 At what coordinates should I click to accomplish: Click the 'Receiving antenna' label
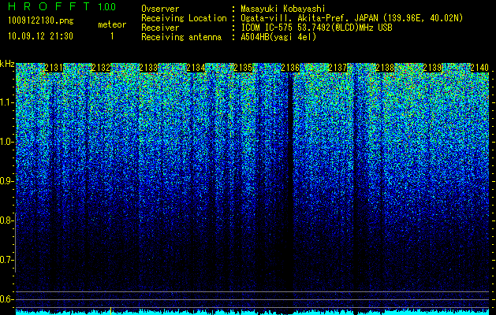(181, 37)
